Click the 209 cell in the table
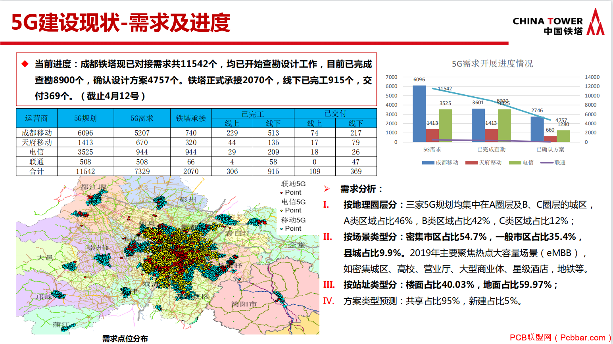 pos(273,152)
